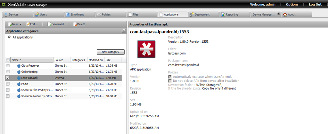Click the Android icon beside LastPass.apk
Screen dimensions: 328x134
(19, 78)
